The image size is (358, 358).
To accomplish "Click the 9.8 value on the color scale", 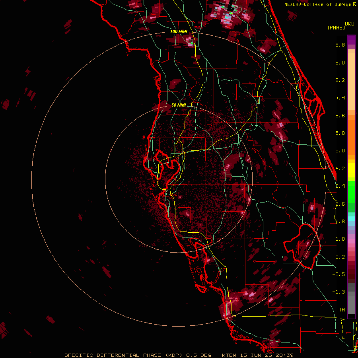I will pyautogui.click(x=340, y=45).
